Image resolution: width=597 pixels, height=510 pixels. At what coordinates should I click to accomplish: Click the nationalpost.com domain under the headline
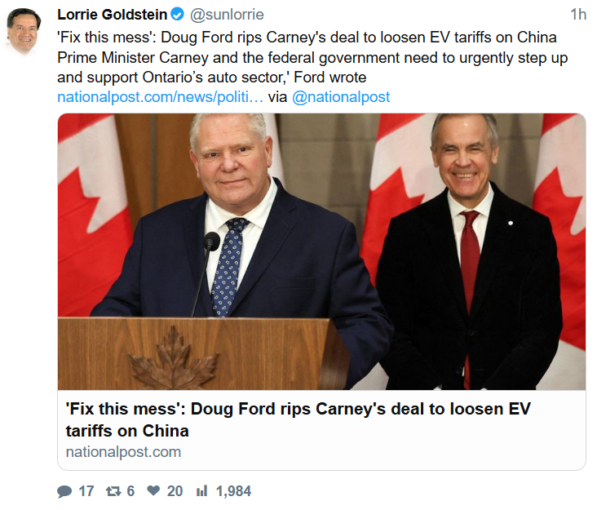123,451
